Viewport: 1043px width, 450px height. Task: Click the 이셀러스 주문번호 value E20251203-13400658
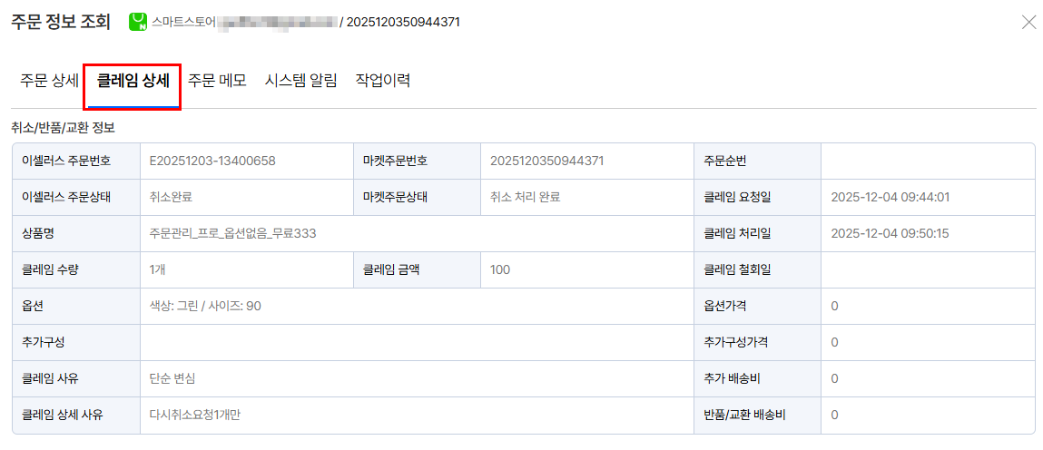tap(212, 161)
